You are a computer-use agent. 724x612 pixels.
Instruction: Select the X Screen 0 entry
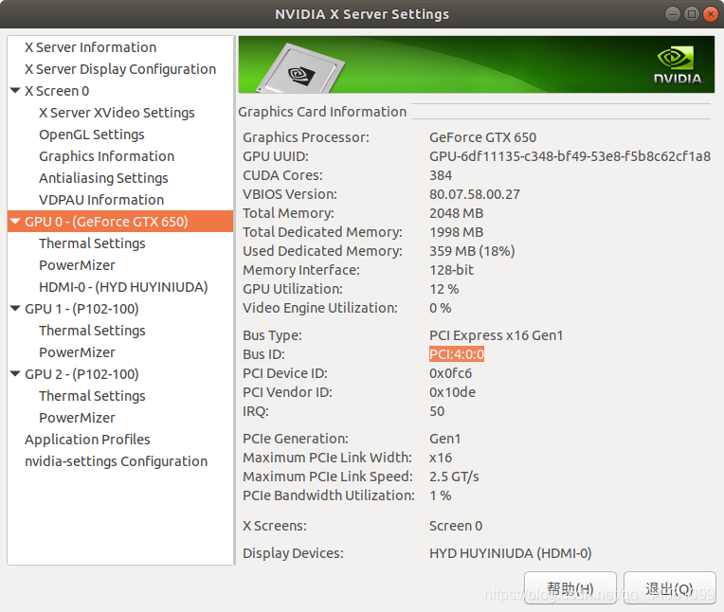point(57,91)
